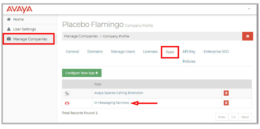The width and height of the screenshot is (260, 129).
Task: Open the Licenses tab
Action: point(150,51)
